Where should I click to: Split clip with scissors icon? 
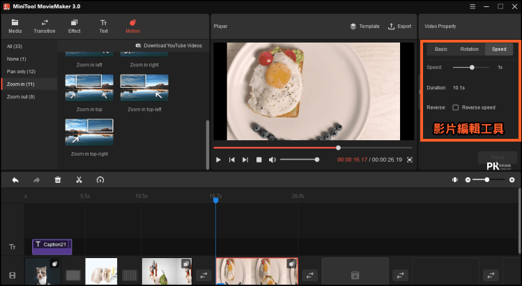click(x=79, y=180)
